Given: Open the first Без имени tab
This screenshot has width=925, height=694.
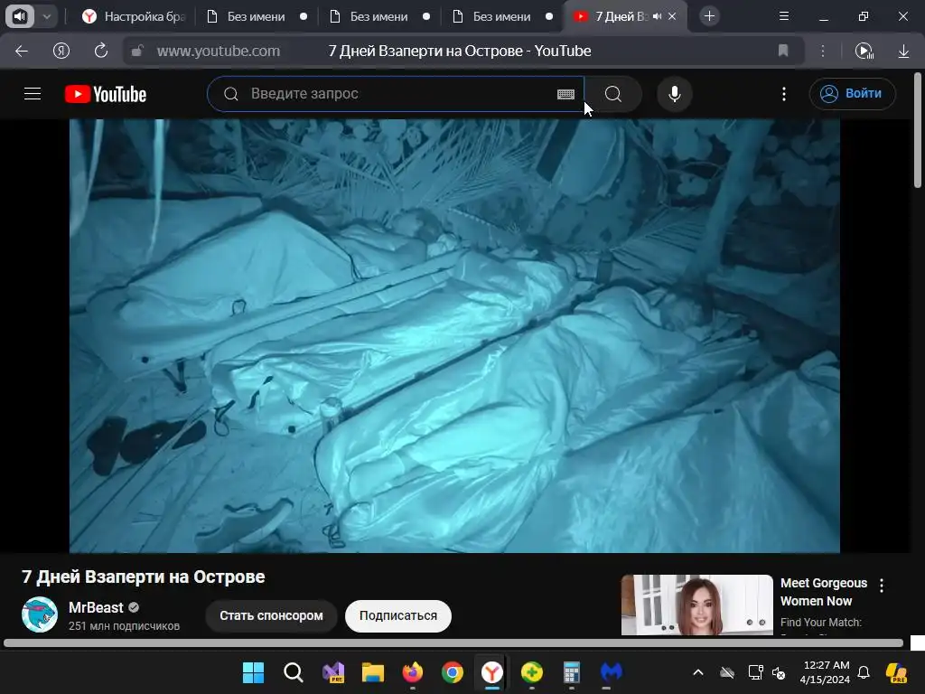Looking at the screenshot, I should (x=257, y=16).
